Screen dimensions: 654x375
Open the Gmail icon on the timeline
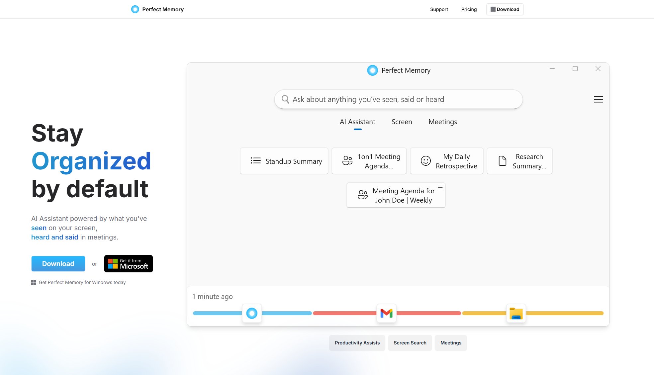coord(386,313)
